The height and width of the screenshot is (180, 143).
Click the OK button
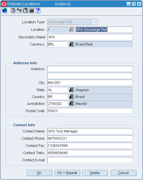coord(39,173)
